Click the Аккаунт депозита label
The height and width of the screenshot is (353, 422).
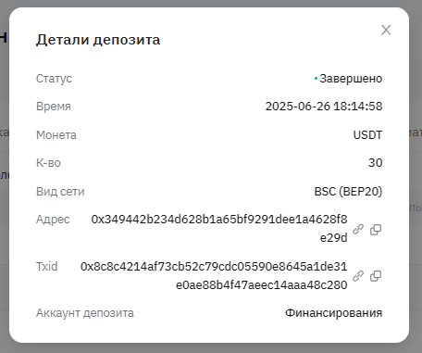pyautogui.click(x=85, y=313)
